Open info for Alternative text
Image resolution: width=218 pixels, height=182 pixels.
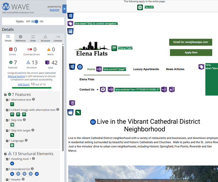point(33,99)
